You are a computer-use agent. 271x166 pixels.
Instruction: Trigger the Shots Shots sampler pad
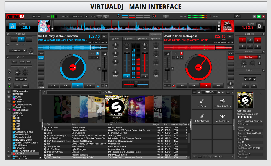coord(202,117)
